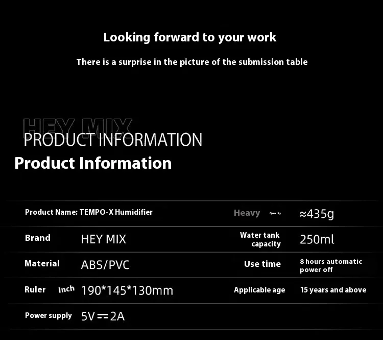The image size is (383, 340).
Task: Click the Heavy weight label
Action: coord(247,213)
